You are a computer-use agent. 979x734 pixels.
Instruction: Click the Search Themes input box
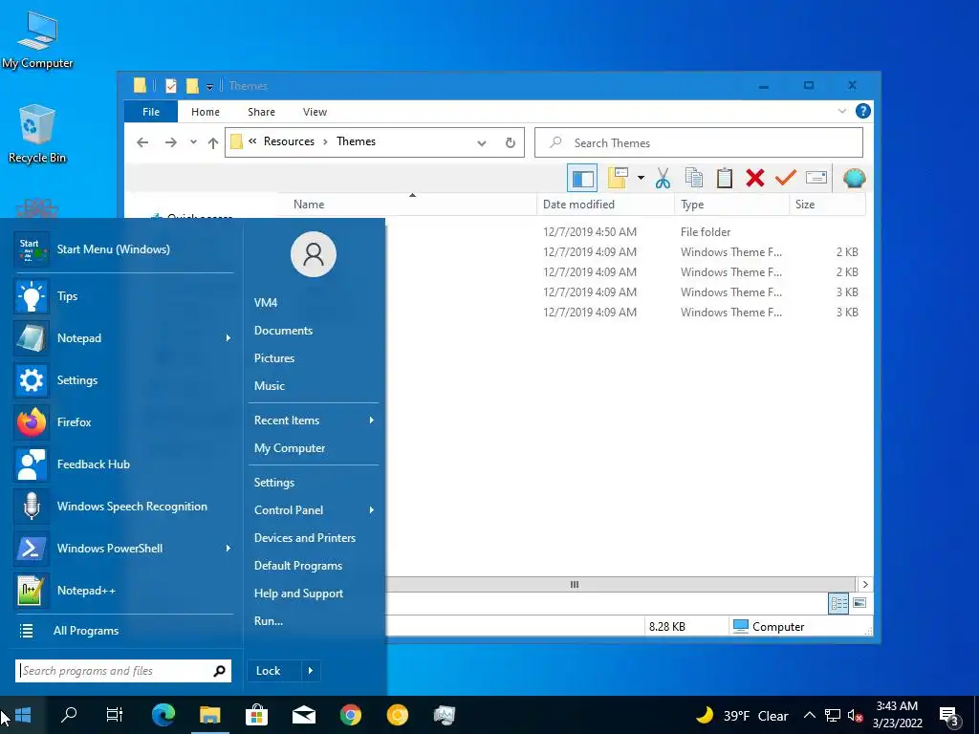pos(699,143)
